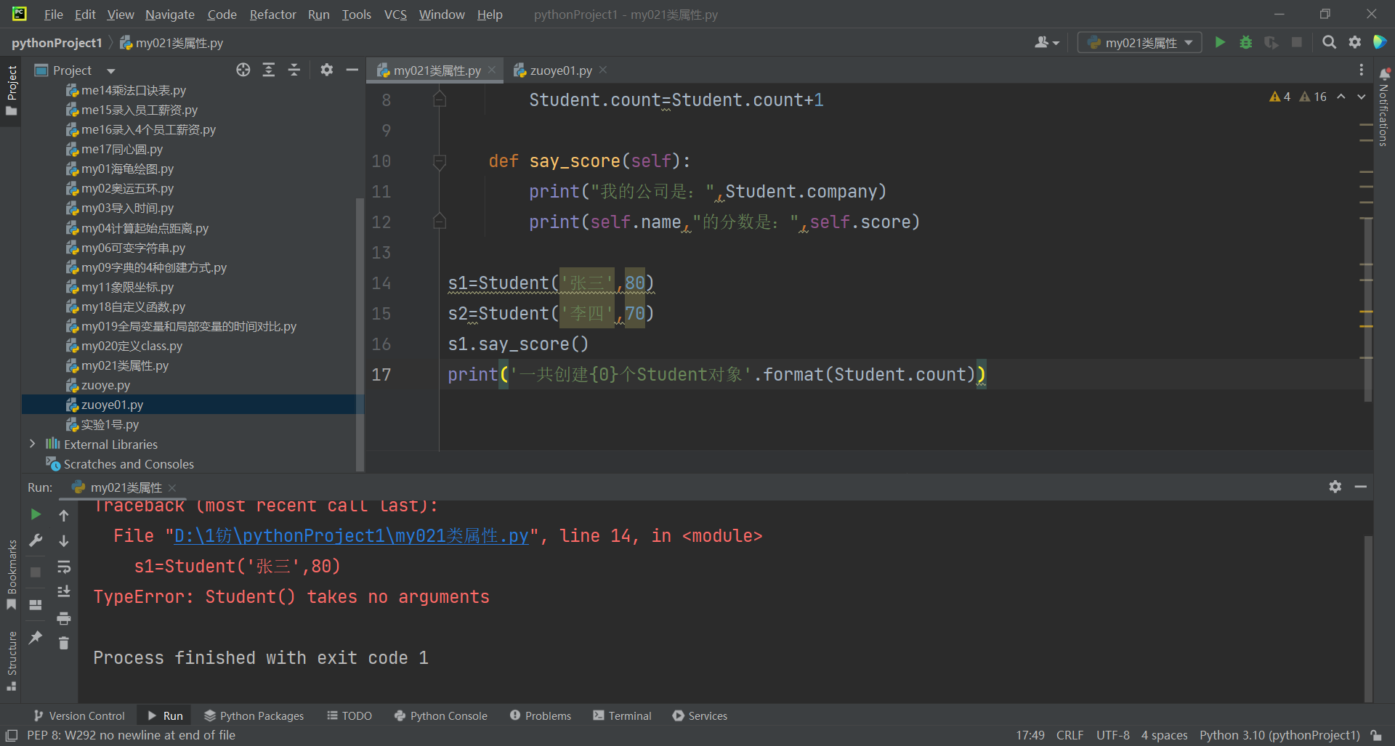Open editor tab options menu
Viewport: 1395px width, 746px height.
(x=1361, y=70)
